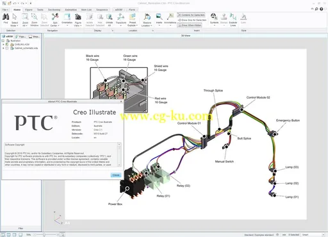Toggle the CABLING.ASM checkbox
Image resolution: width=328 pixels, height=237 pixels.
[x=7, y=44]
